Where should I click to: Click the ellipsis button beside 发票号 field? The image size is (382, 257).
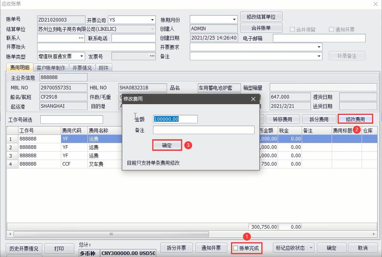pyautogui.click(x=152, y=56)
